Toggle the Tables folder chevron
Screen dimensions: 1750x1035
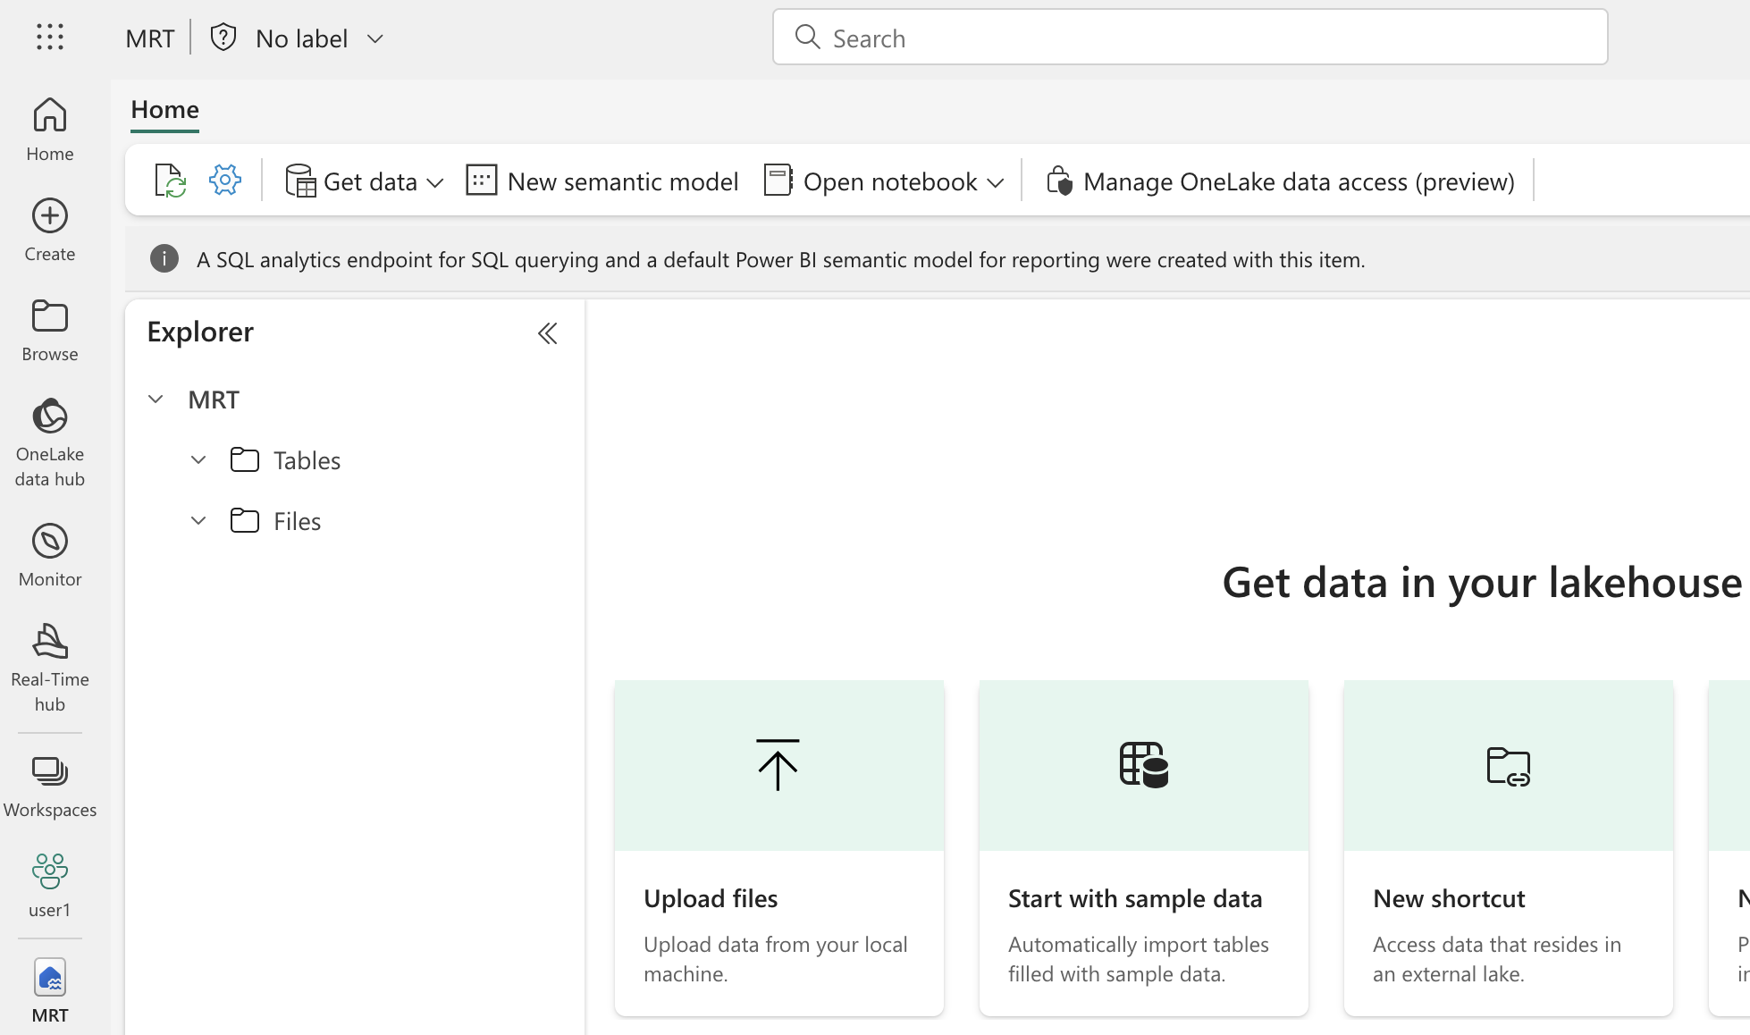pos(198,459)
